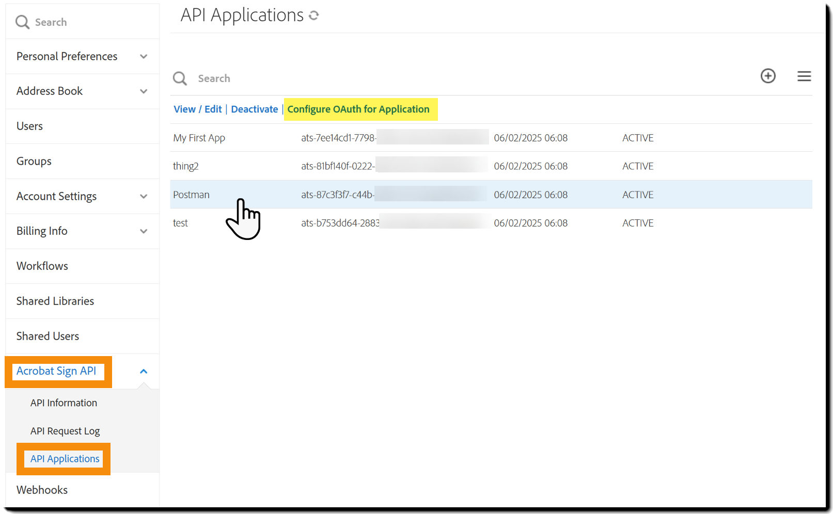Click the Search input field above the app list
833x514 pixels.
click(214, 78)
